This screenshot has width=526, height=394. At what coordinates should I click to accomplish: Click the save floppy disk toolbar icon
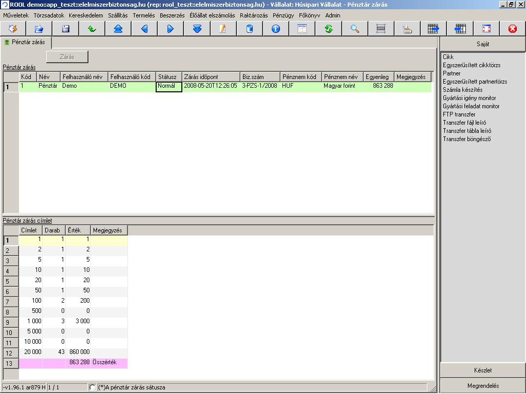pos(65,29)
